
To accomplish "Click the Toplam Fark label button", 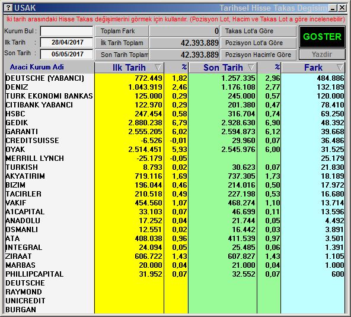I will pos(122,31).
